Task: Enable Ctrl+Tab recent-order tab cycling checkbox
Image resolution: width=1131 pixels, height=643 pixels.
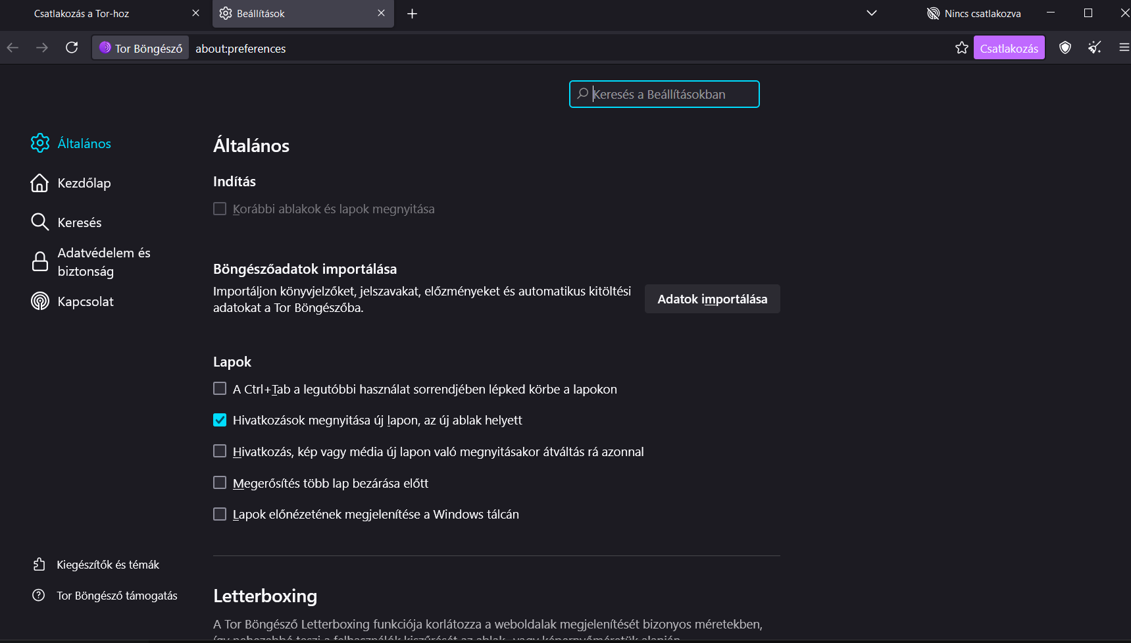Action: (x=220, y=389)
